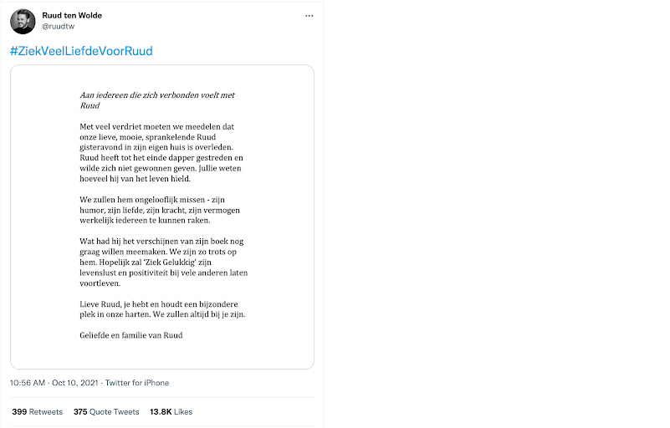Click the blank margin left of the letter text
The width and height of the screenshot is (670, 428).
[x=42, y=217]
